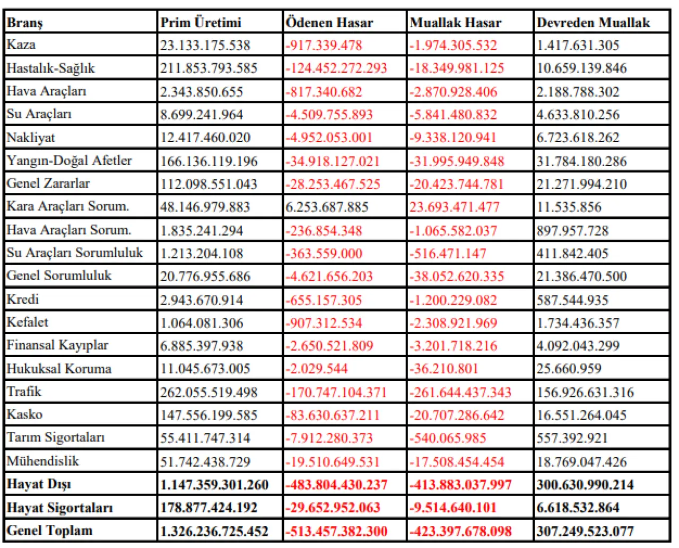The width and height of the screenshot is (679, 548).
Task: Select the Prim Üretimi column header
Action: pos(201,22)
